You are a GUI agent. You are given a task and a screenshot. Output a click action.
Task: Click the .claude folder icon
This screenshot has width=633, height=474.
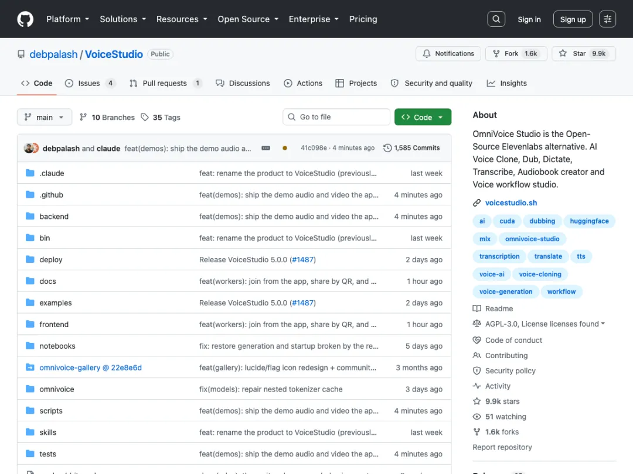(30, 173)
